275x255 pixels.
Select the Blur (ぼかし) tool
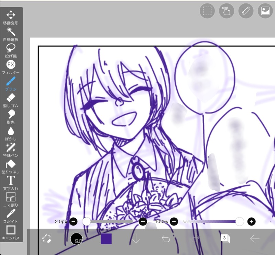pos(11,134)
